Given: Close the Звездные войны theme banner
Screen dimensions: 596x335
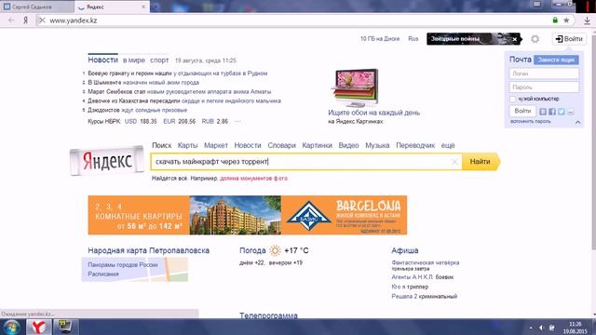Looking at the screenshot, I should [x=515, y=39].
